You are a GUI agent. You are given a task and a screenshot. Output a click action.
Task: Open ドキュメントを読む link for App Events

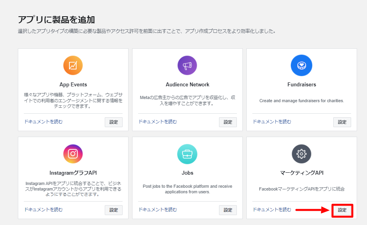44,122
